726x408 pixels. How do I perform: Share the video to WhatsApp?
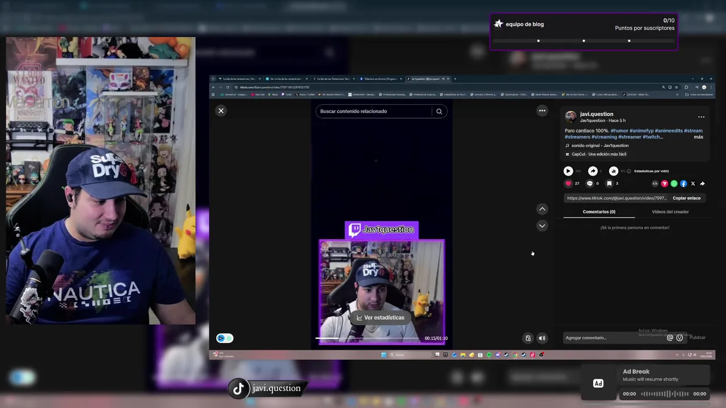674,184
